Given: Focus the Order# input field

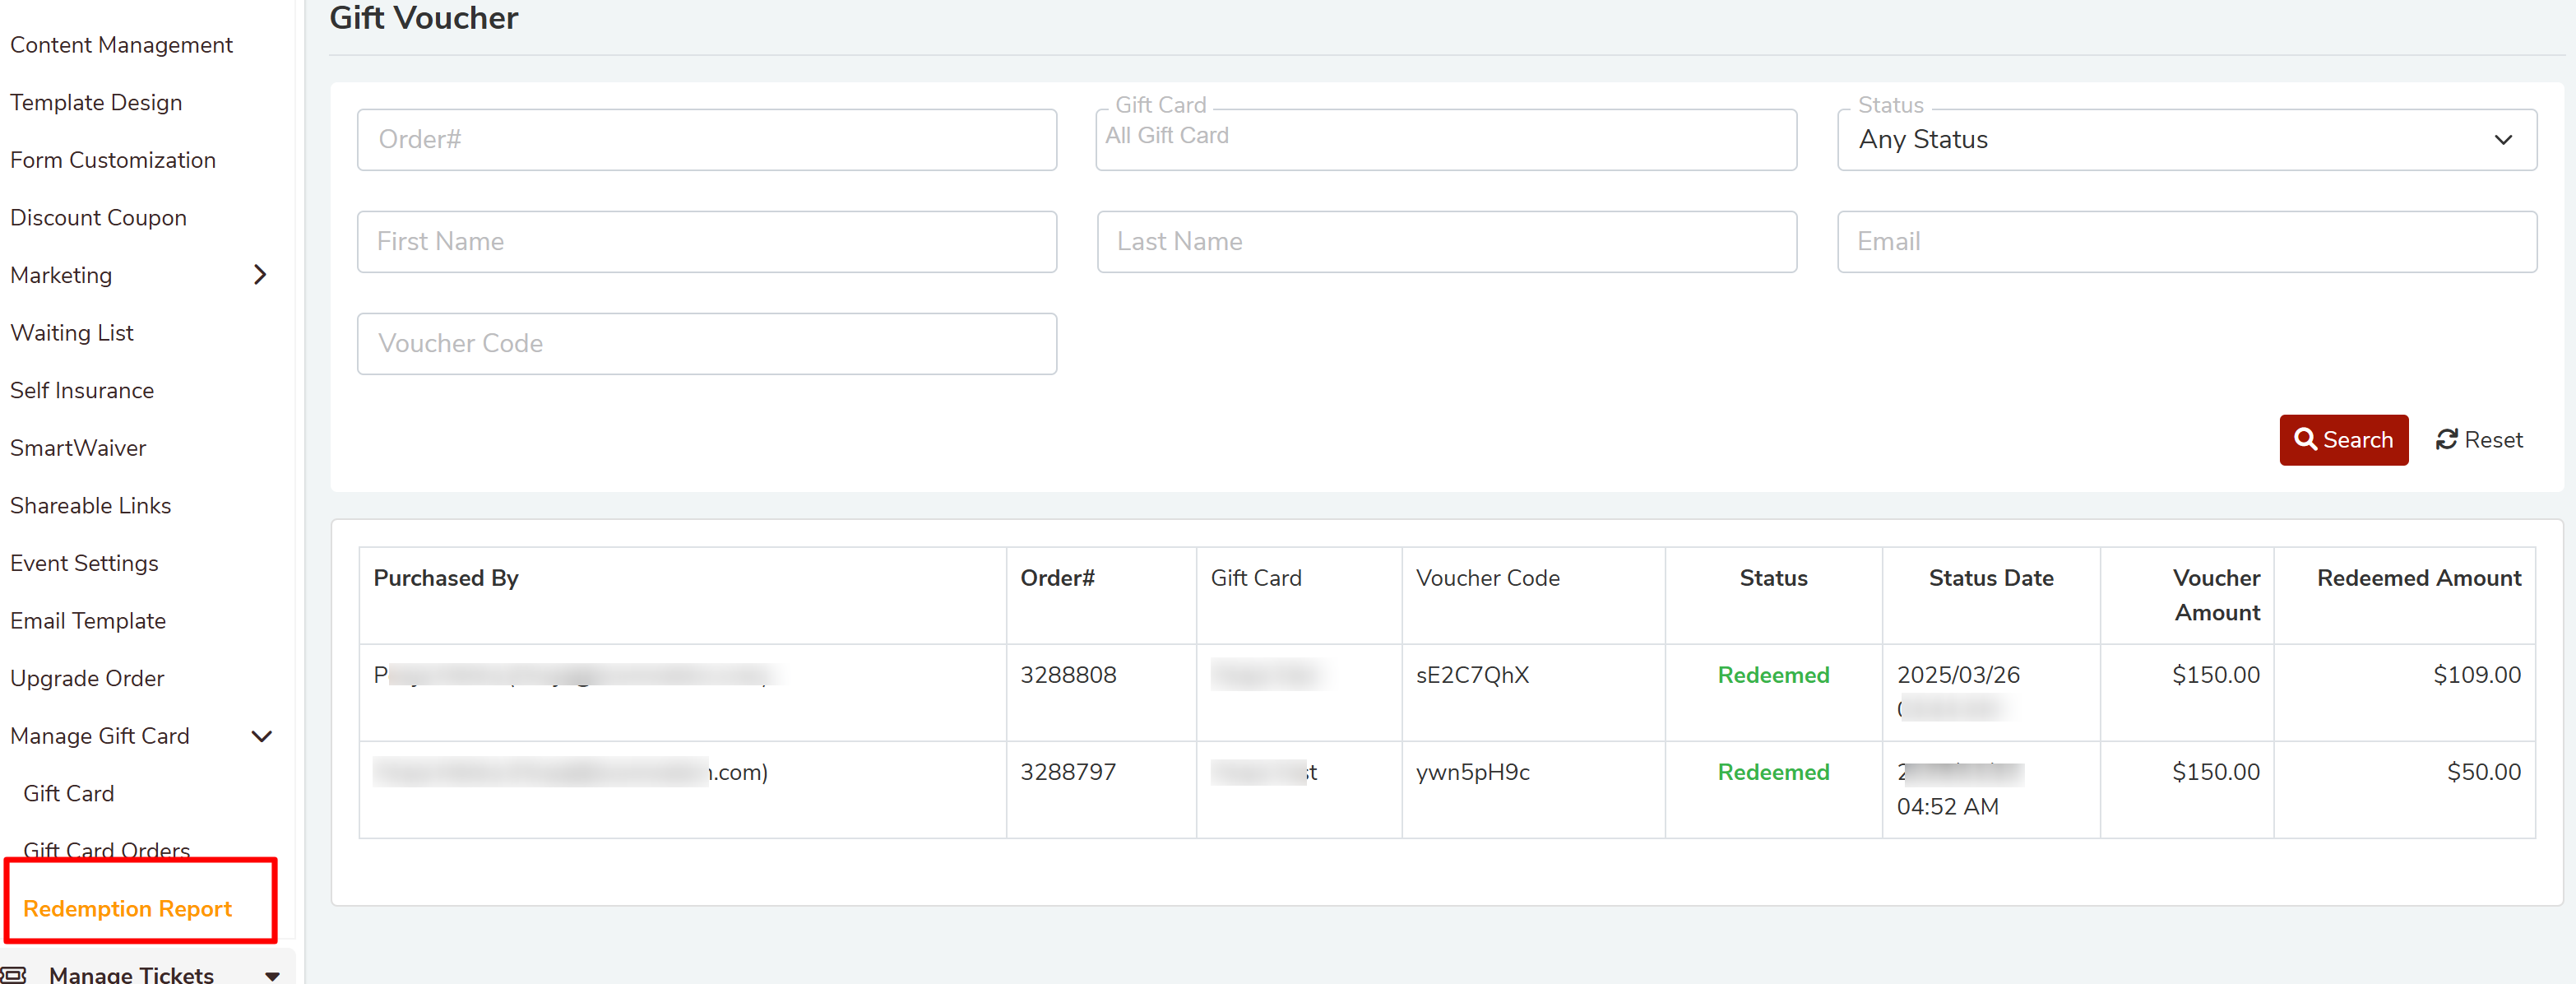Looking at the screenshot, I should click(706, 140).
